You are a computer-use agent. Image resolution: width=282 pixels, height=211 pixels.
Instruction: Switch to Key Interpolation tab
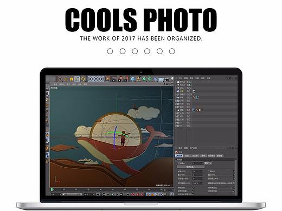pos(220,156)
